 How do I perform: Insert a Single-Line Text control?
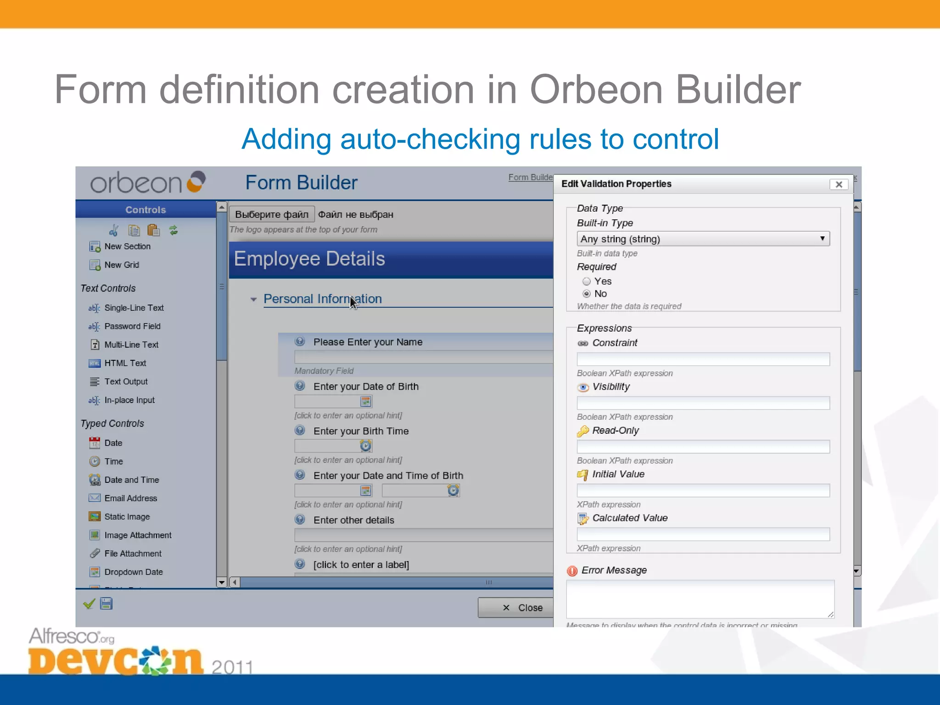126,308
